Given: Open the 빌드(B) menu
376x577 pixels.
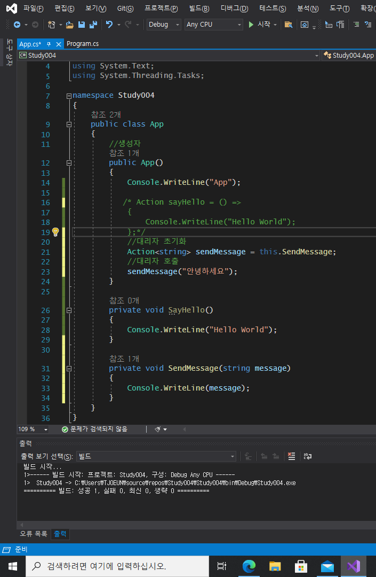Looking at the screenshot, I should [199, 8].
